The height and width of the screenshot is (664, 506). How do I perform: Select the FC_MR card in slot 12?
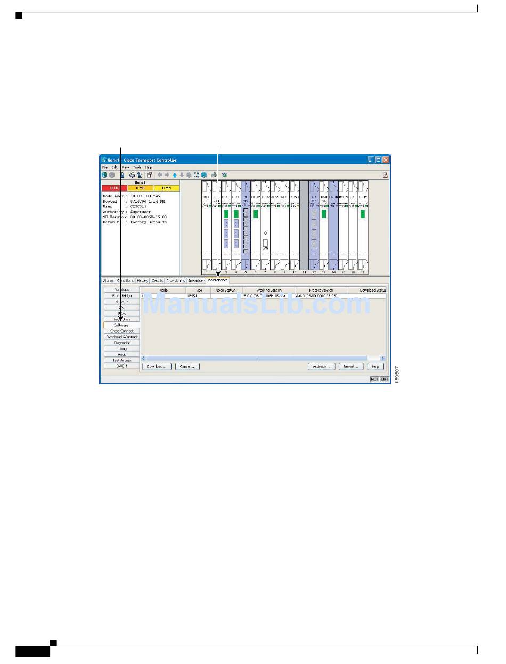coord(314,226)
